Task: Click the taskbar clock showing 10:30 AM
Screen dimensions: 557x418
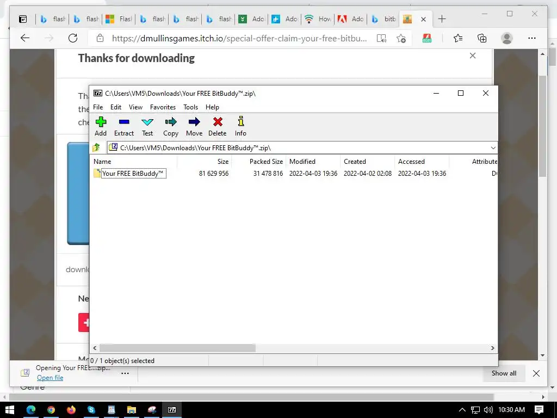Action: coord(511,410)
